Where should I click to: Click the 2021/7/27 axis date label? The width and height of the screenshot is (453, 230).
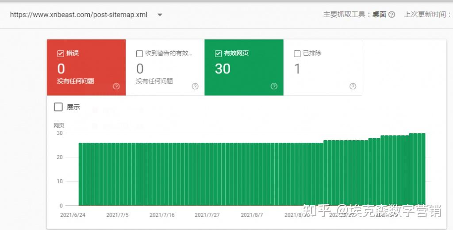tap(207, 215)
